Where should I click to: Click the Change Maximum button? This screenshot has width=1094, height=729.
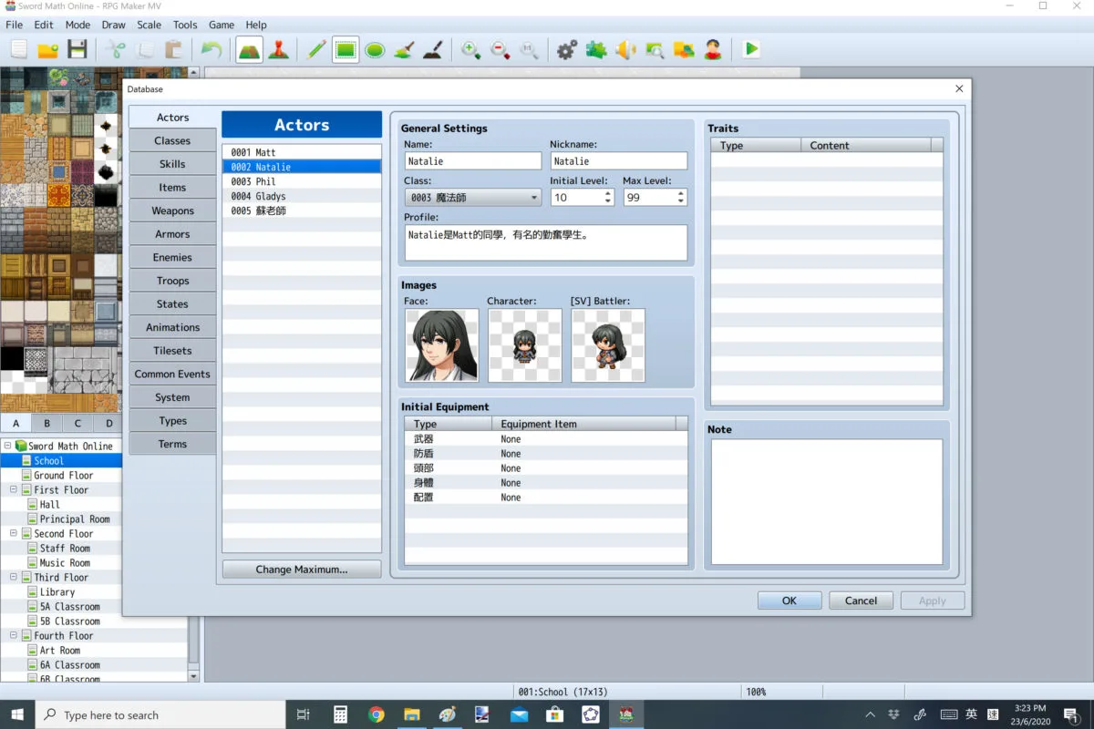[x=302, y=569]
